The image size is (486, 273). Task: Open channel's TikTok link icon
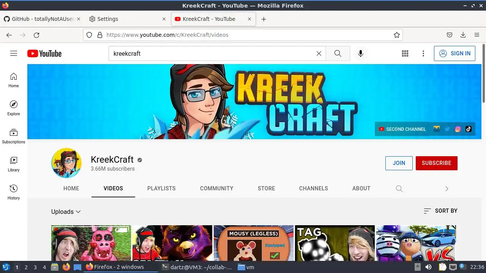click(x=469, y=129)
